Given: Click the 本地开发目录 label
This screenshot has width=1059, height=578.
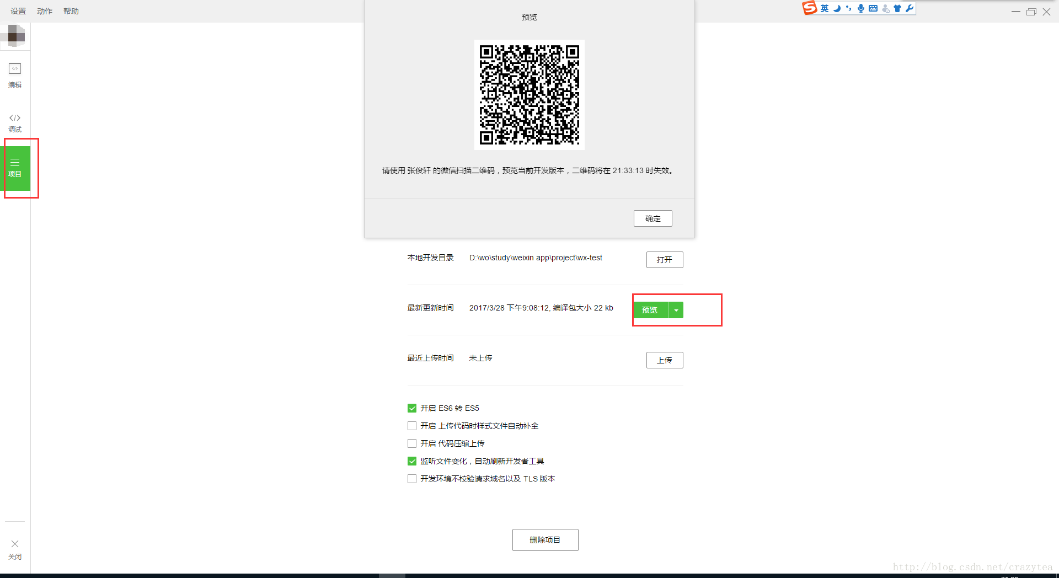Looking at the screenshot, I should pos(430,258).
